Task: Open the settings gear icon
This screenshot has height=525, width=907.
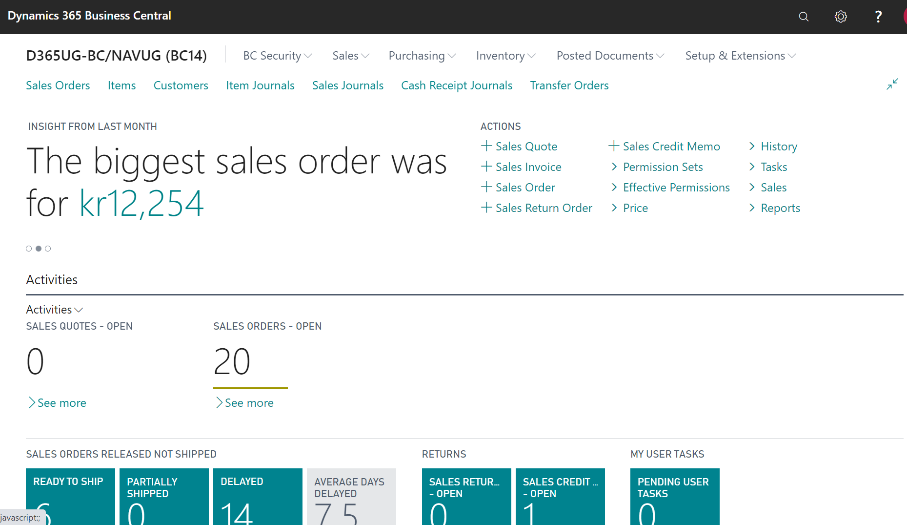Action: [841, 17]
